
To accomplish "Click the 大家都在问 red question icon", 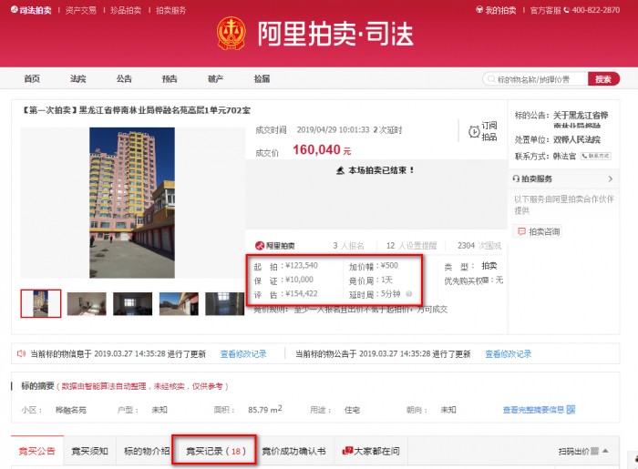I will point(347,451).
